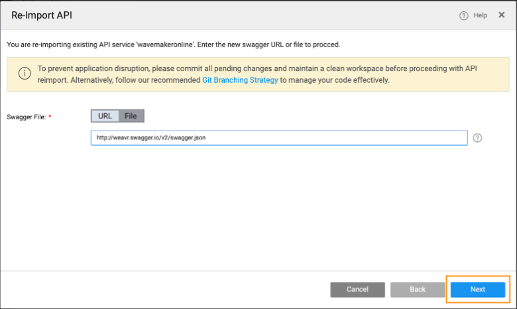Click the Help question-mark icon in header

(x=464, y=15)
